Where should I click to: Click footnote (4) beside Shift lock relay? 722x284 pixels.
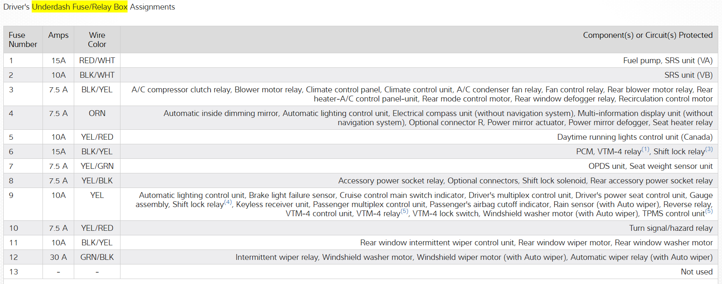click(x=228, y=202)
